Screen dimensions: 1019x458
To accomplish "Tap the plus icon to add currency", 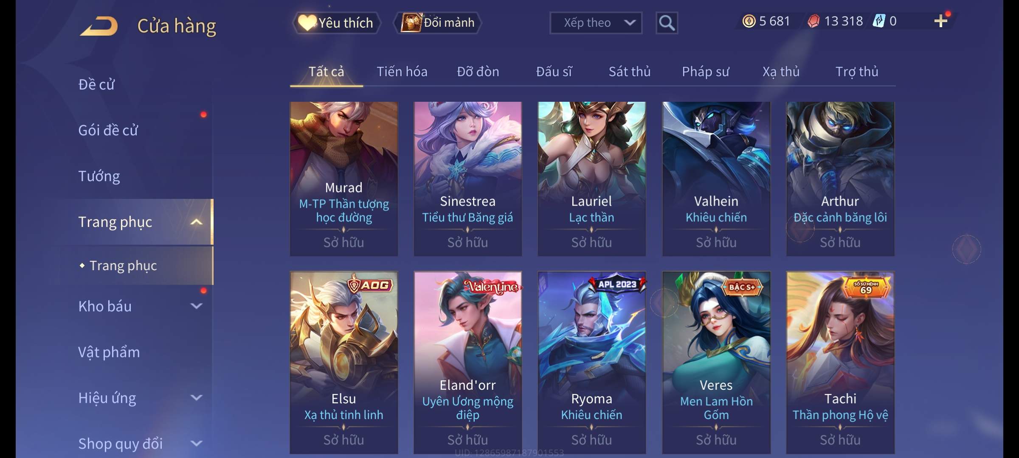I will pyautogui.click(x=941, y=21).
